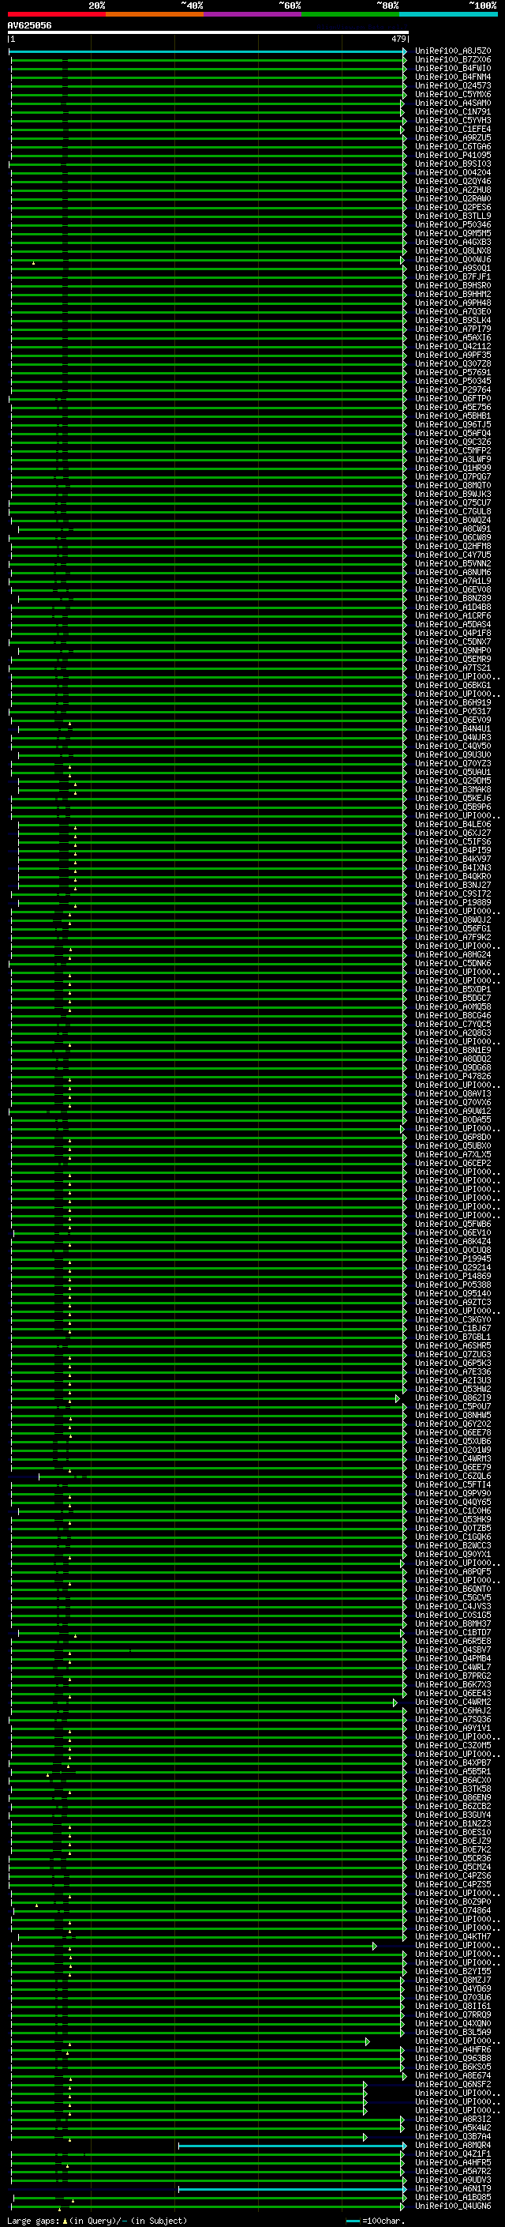This screenshot has height=2227, width=505.
Task: Click the cyan partial bar for A6N1T9
Action: point(292,2189)
